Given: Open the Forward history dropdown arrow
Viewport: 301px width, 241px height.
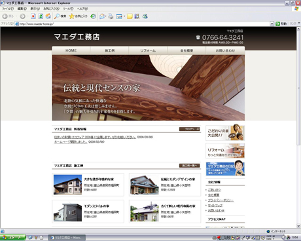Looking at the screenshot, I should [x=27, y=16].
